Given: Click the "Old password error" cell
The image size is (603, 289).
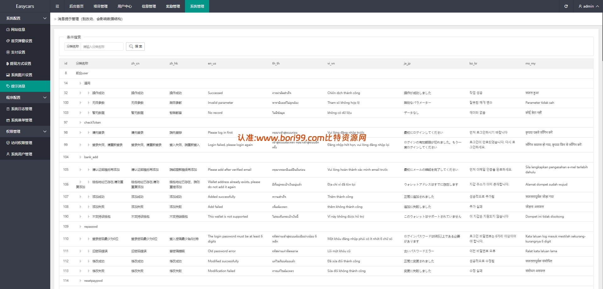Looking at the screenshot, I should pyautogui.click(x=222, y=251).
